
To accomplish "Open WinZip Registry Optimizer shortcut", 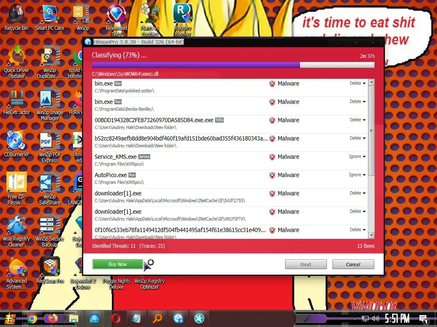I will point(149,284).
